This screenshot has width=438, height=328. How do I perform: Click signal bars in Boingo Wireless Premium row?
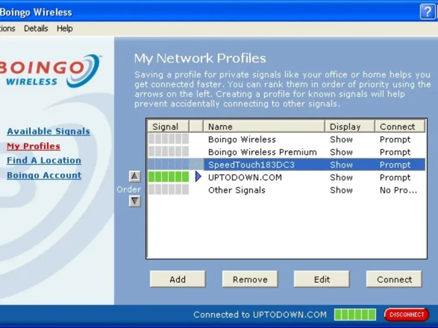coord(169,152)
